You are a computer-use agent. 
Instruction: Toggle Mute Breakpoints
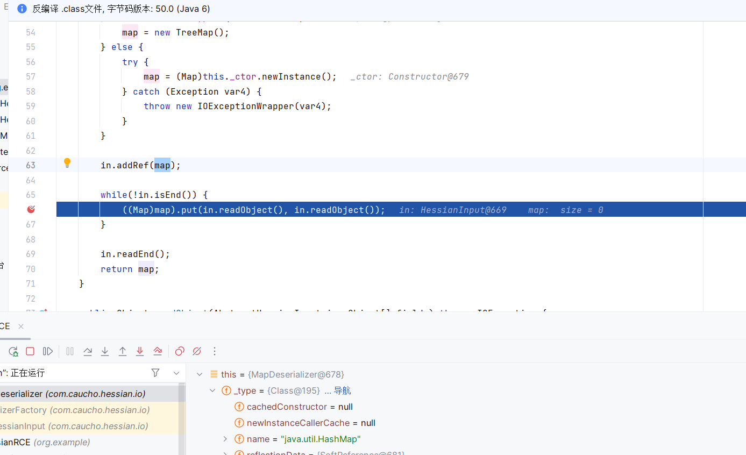pyautogui.click(x=197, y=351)
